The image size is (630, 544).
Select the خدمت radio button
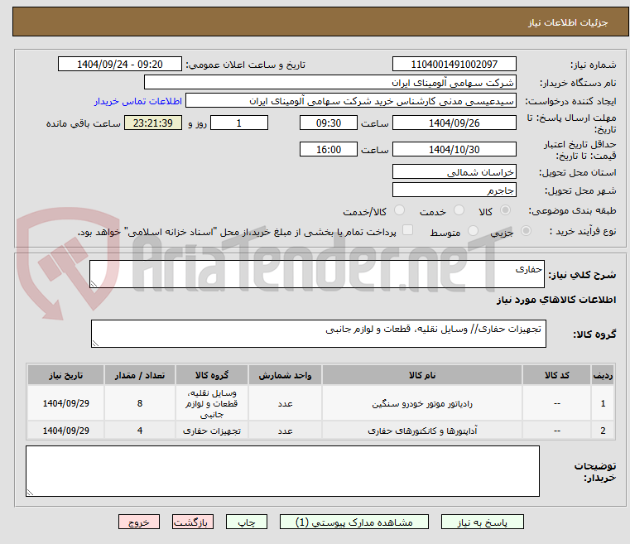pos(459,210)
